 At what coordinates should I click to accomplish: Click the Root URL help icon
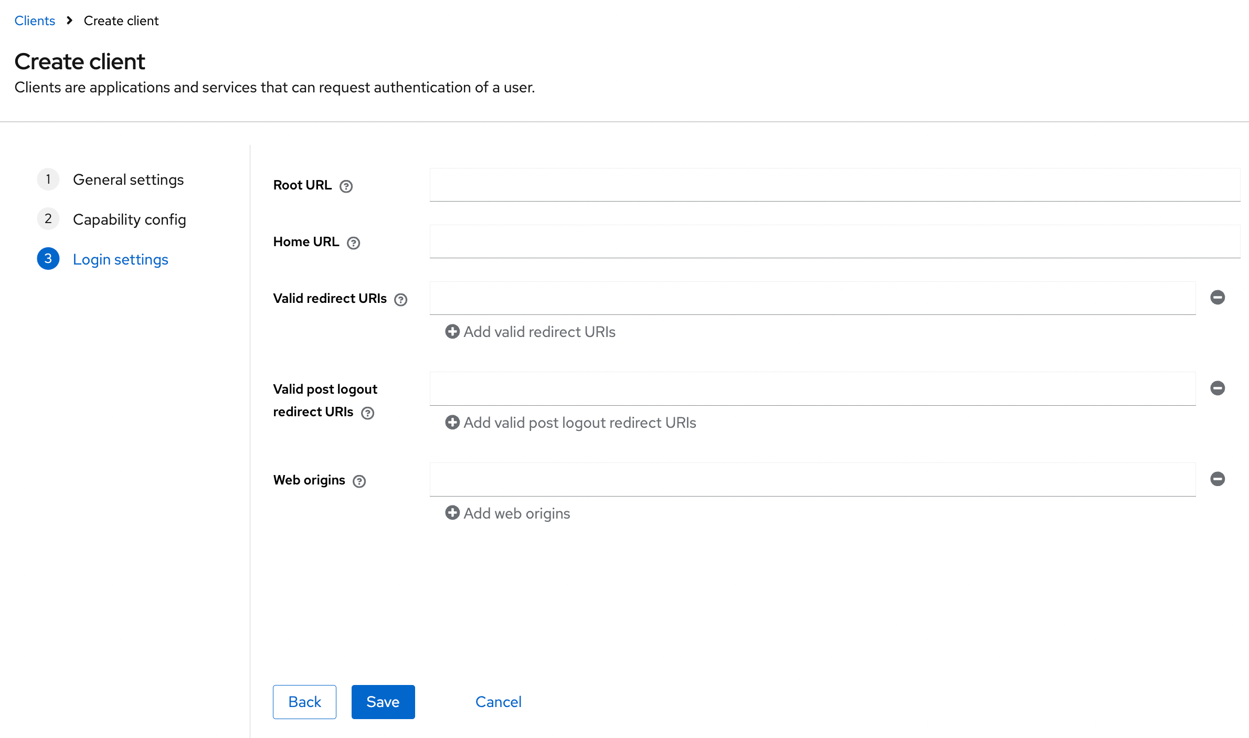coord(346,186)
